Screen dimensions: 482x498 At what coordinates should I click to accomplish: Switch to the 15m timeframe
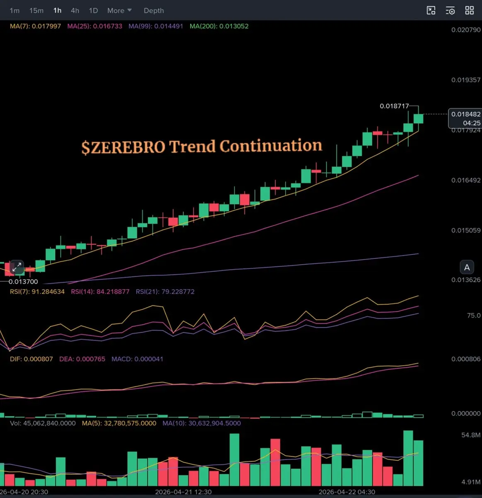tap(36, 10)
